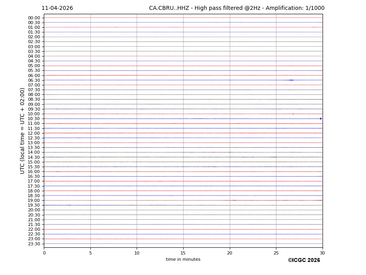Click the Amplification: 1/1000 text
This screenshot has height=275, width=366.
295,8
